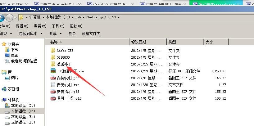The image size is (254, 126).
Task: Select the 설치 지침.pdf file icon
Action: (x=53, y=98)
